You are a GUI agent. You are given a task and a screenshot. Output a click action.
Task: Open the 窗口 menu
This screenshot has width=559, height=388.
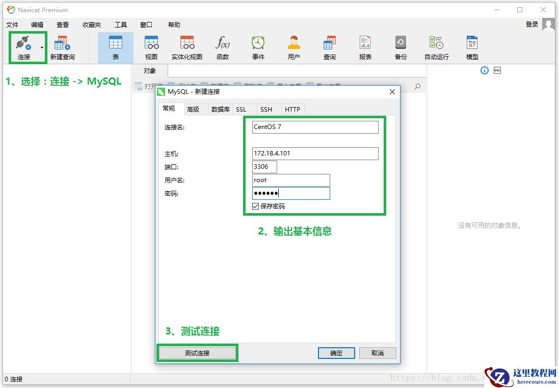(x=146, y=24)
